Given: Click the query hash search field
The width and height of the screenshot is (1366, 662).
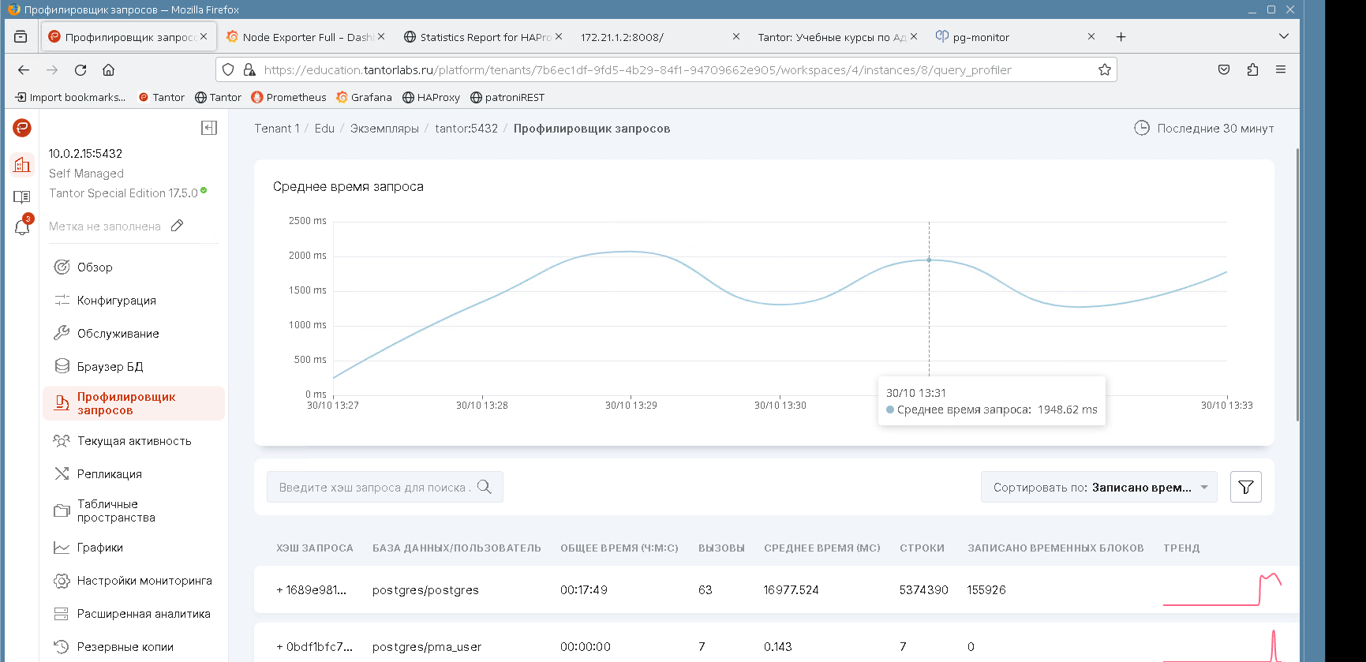Looking at the screenshot, I should pos(374,487).
